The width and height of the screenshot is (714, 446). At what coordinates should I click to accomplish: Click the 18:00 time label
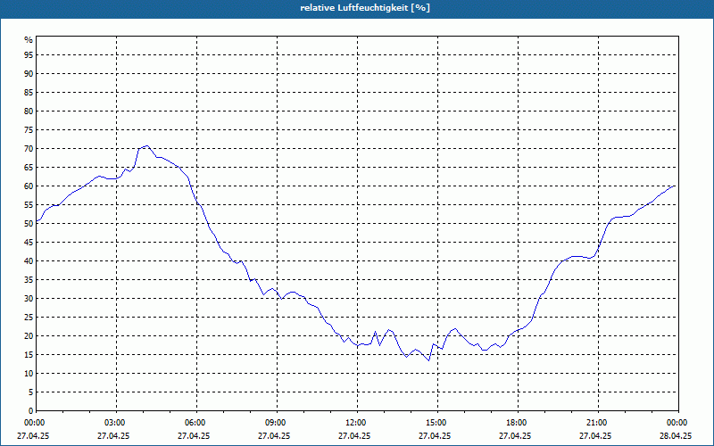pos(516,423)
